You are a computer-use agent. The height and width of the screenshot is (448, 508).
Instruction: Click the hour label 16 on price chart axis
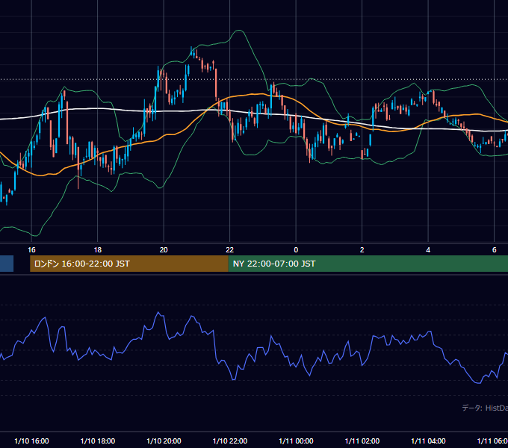(x=31, y=250)
